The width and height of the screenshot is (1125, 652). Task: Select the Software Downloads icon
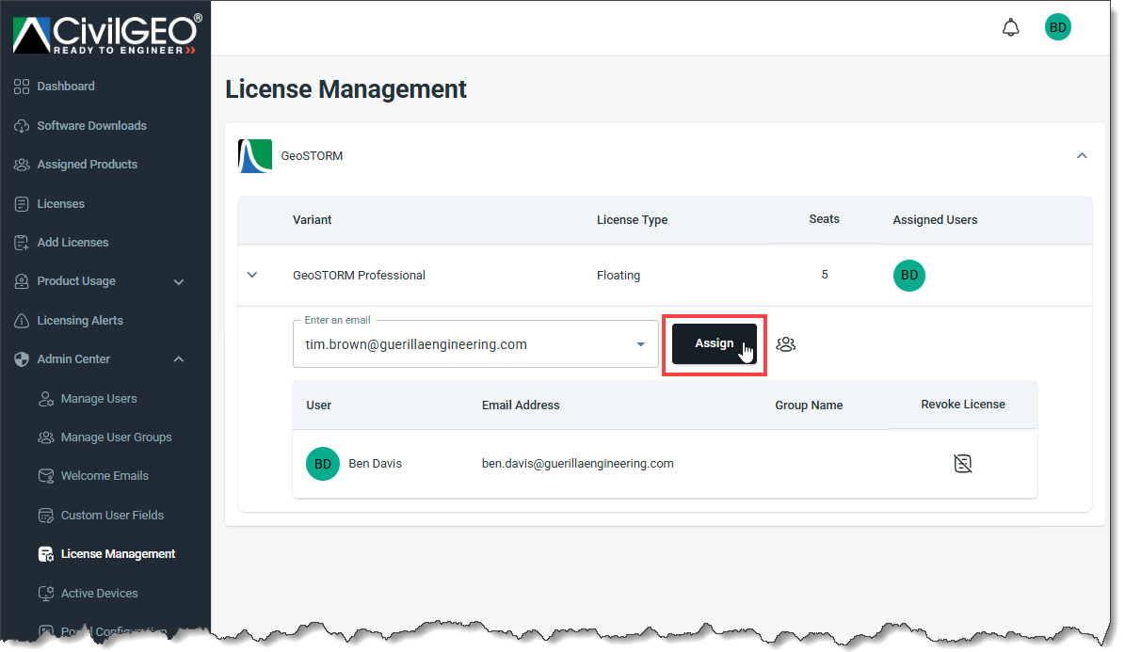(x=21, y=125)
